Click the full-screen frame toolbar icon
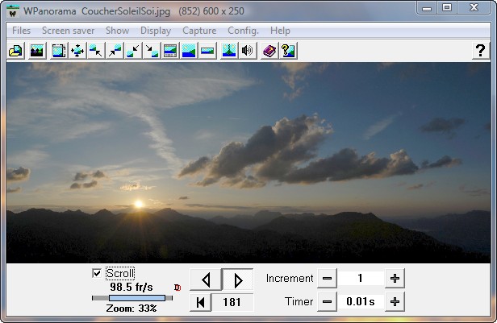This screenshot has width=497, height=323. 59,51
